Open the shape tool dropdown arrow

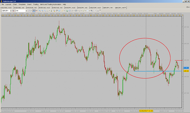(90, 11)
